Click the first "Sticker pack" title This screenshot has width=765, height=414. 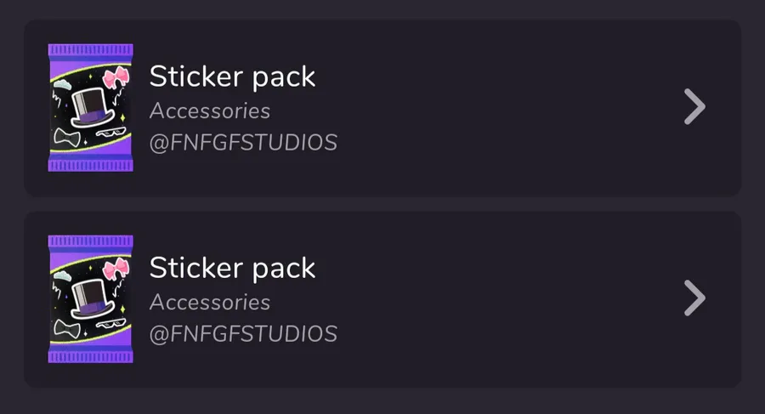[232, 77]
